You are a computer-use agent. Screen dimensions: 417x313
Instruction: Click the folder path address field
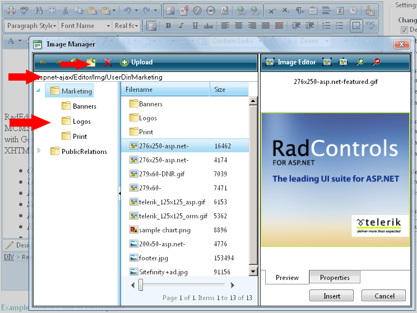point(146,77)
